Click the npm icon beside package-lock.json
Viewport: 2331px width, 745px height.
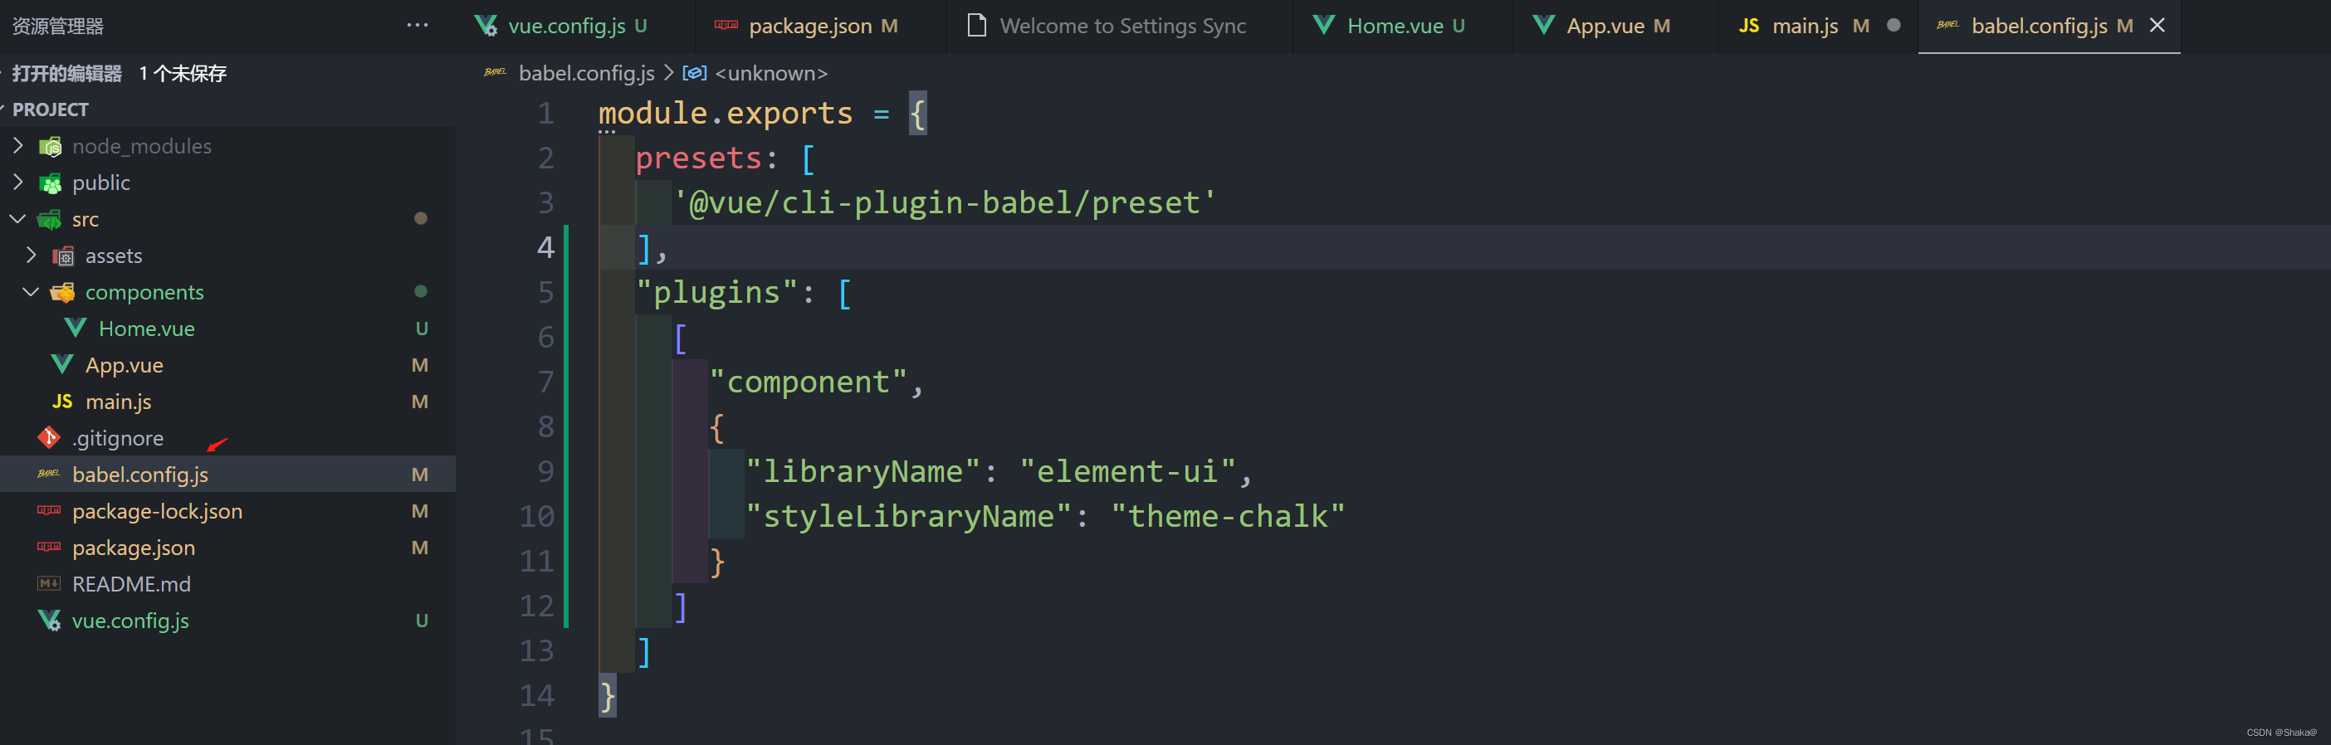[49, 510]
